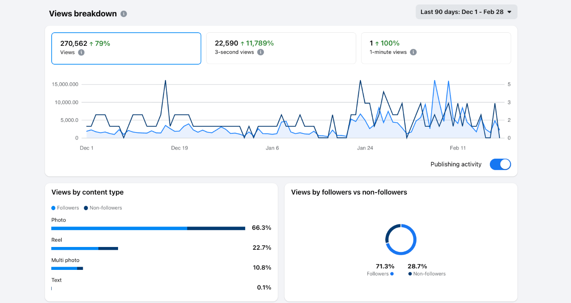Screen dimensions: 571x303
Task: Click info icon next to 1-minute views
Action: point(413,52)
